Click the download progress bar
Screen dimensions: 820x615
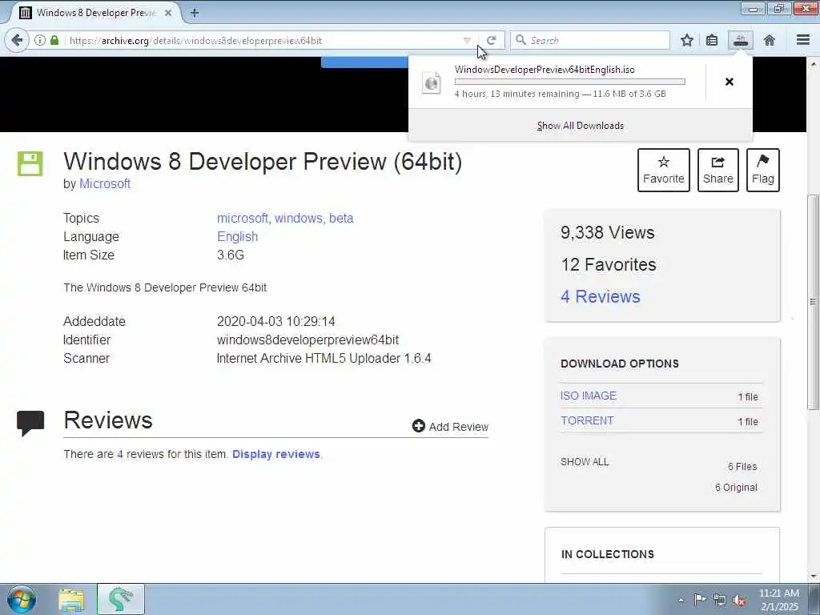click(569, 82)
